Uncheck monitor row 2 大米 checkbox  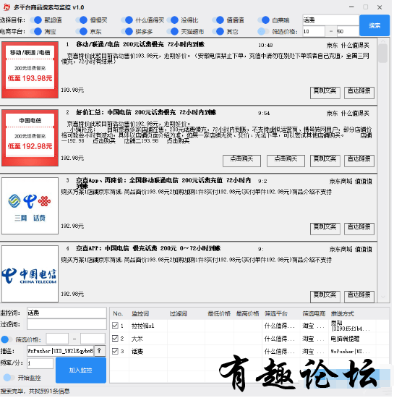115,339
